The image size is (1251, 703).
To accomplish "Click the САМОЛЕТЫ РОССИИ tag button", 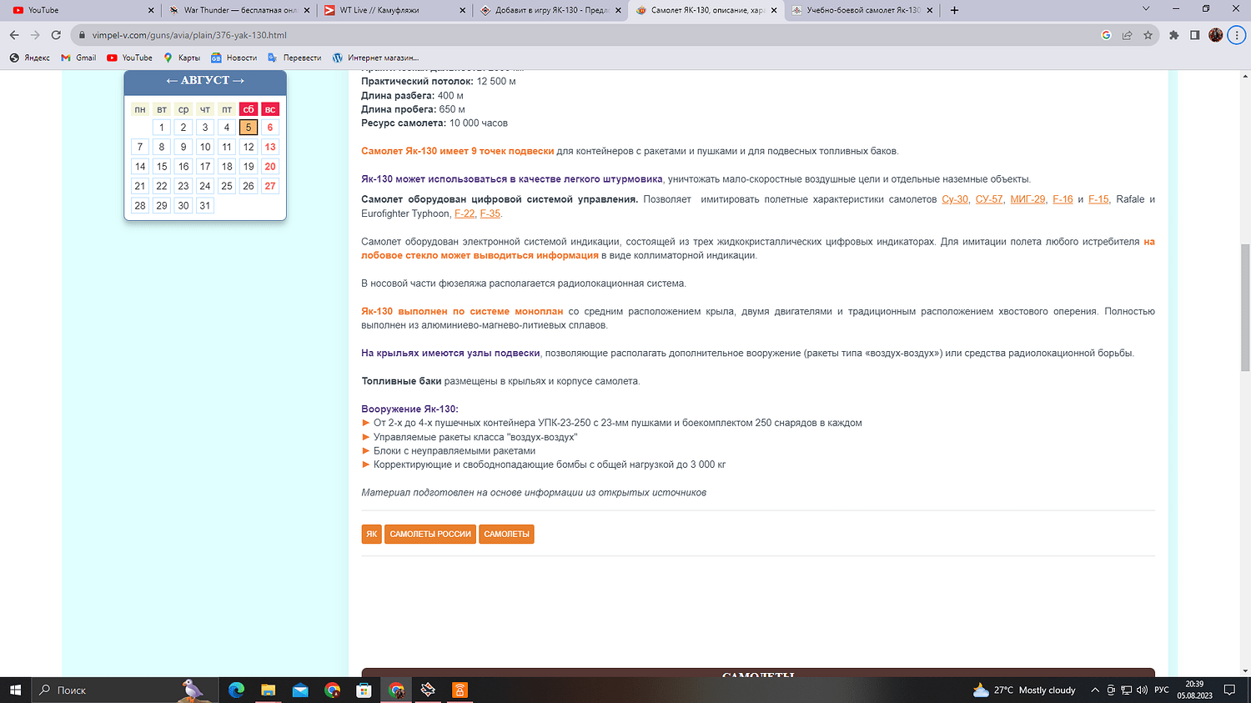I will click(430, 534).
